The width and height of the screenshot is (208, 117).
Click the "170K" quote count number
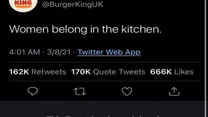click(81, 72)
